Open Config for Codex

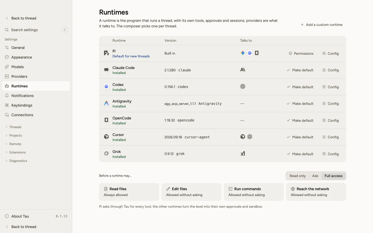tap(330, 87)
